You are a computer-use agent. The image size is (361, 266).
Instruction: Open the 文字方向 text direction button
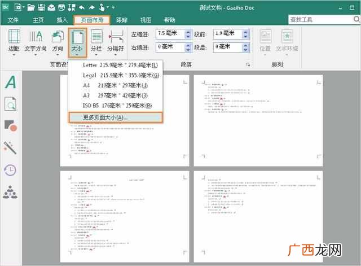(36, 43)
